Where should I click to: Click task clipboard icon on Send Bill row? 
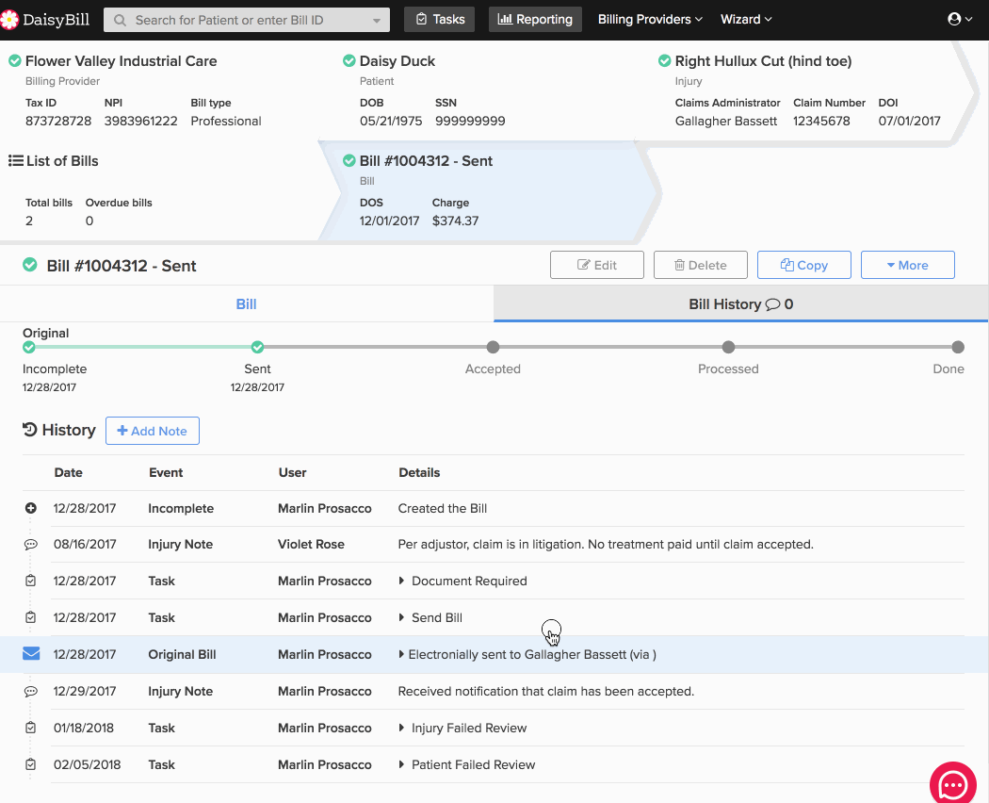(x=30, y=617)
